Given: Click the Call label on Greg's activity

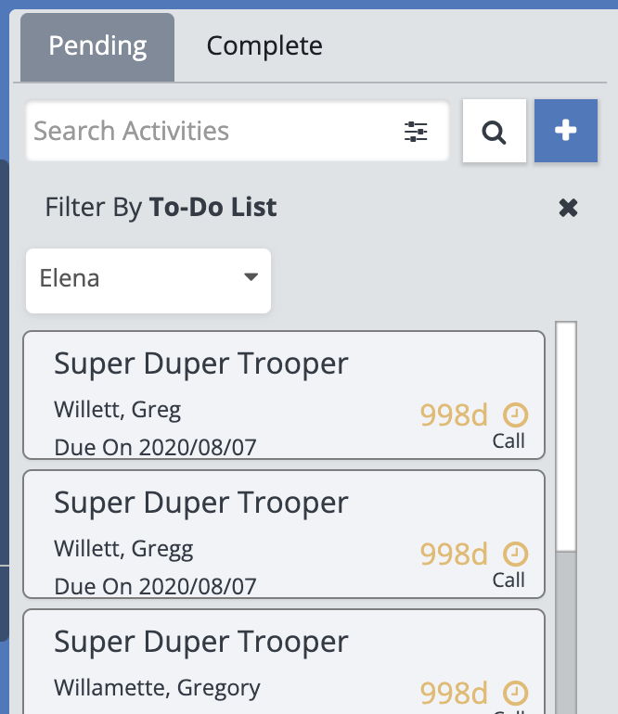Looking at the screenshot, I should coord(509,441).
